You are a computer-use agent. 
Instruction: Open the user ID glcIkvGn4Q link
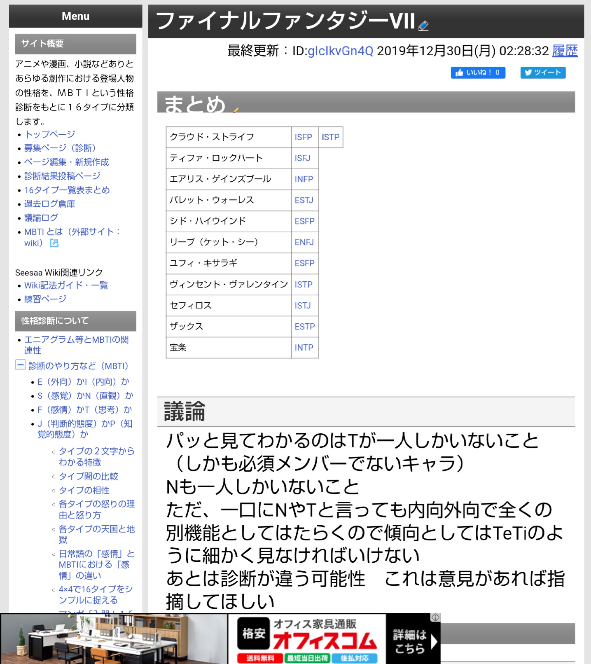tap(340, 51)
